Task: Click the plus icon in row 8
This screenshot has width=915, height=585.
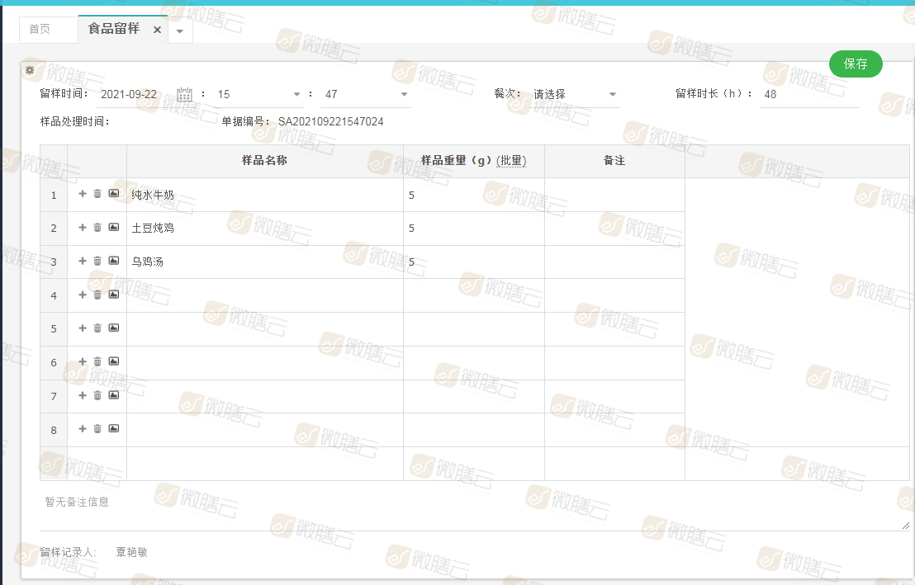Action: [83, 429]
